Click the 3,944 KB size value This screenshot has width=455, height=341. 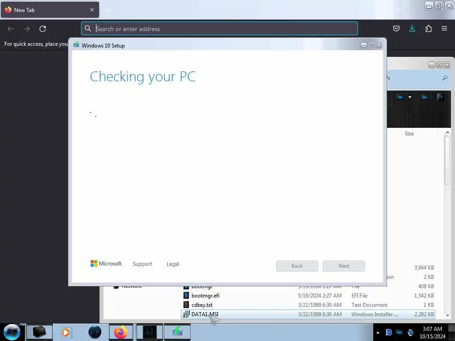[x=424, y=268]
